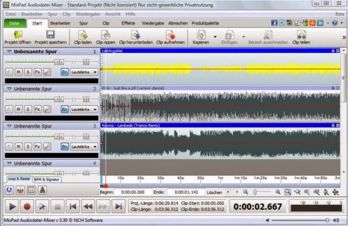Collapse track 1 with its triangle
Image resolution: width=348 pixels, height=226 pixels.
(x=9, y=51)
